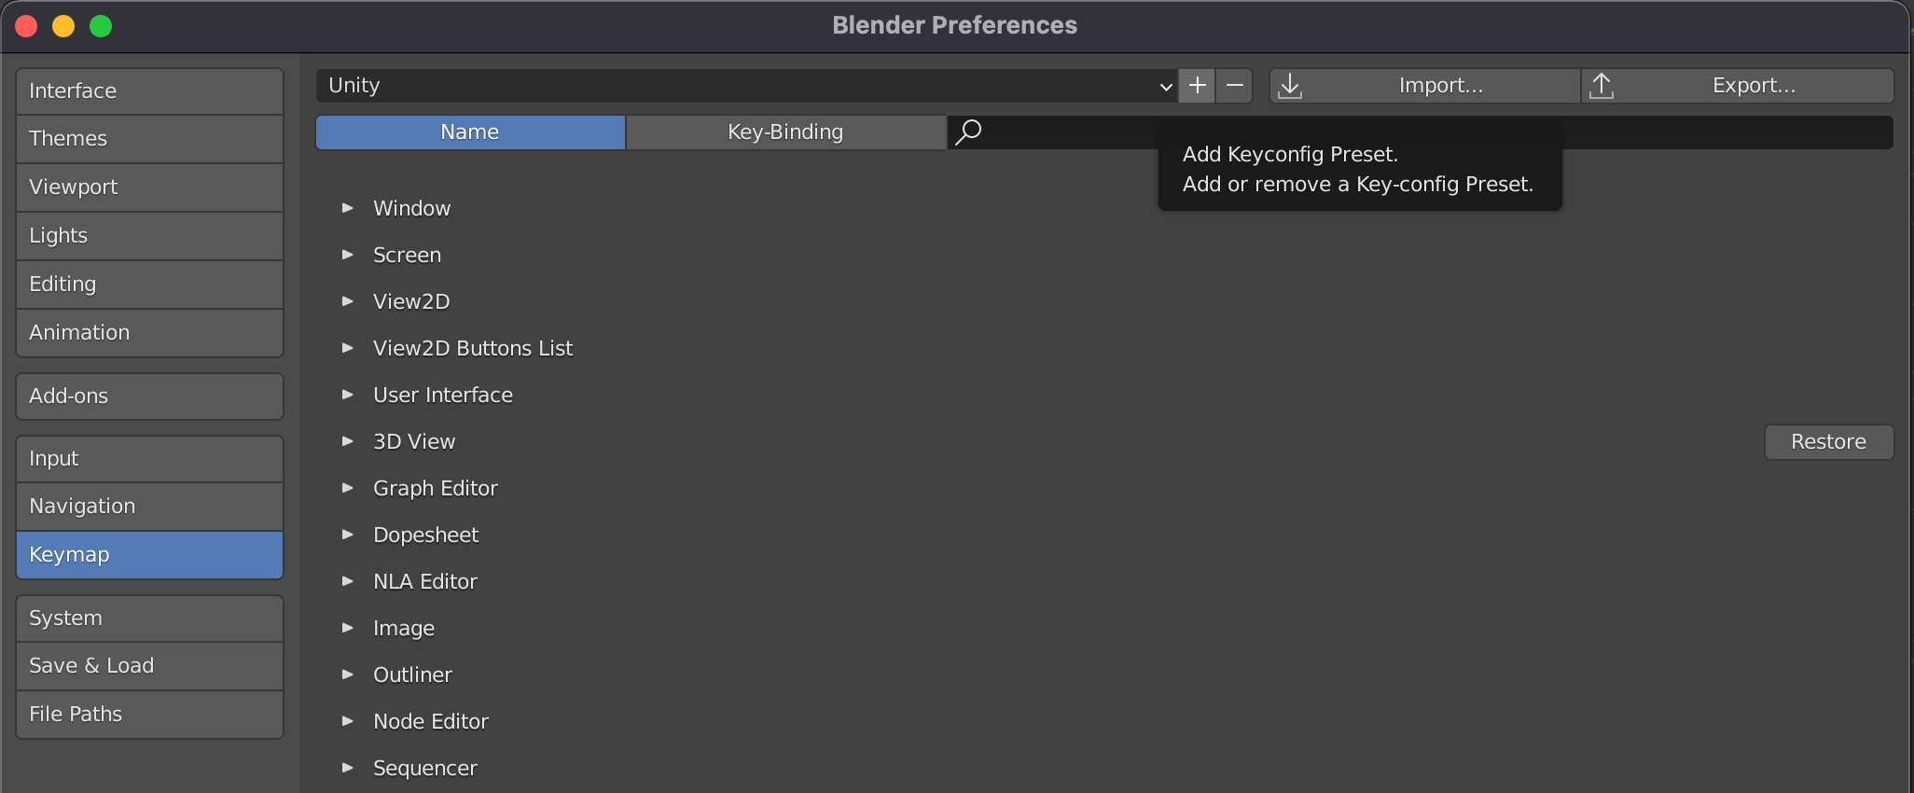Viewport: 1914px width, 793px height.
Task: Click the Import keymap download icon
Action: coord(1290,86)
